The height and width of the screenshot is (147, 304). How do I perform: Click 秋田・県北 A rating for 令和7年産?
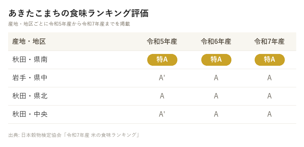269,96
